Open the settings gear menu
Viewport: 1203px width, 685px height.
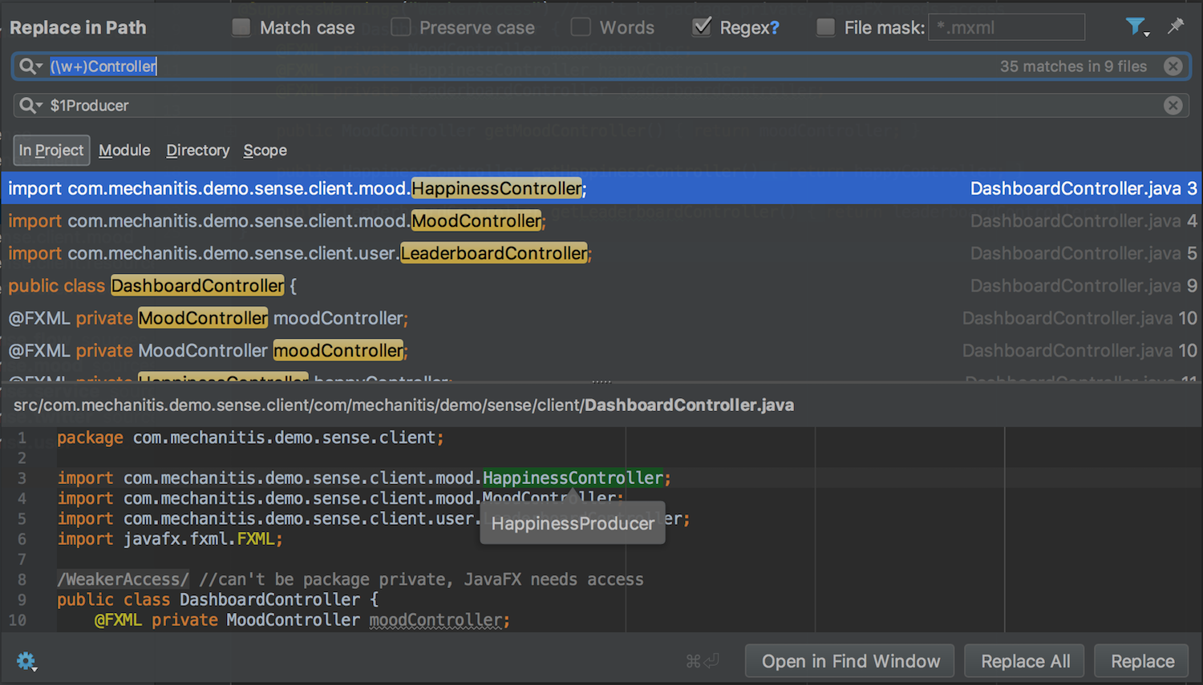pos(26,661)
